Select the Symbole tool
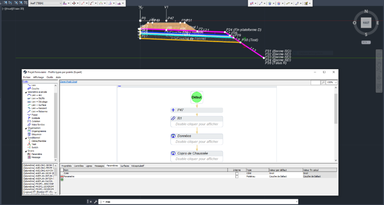384x205 pixels. 34,118
